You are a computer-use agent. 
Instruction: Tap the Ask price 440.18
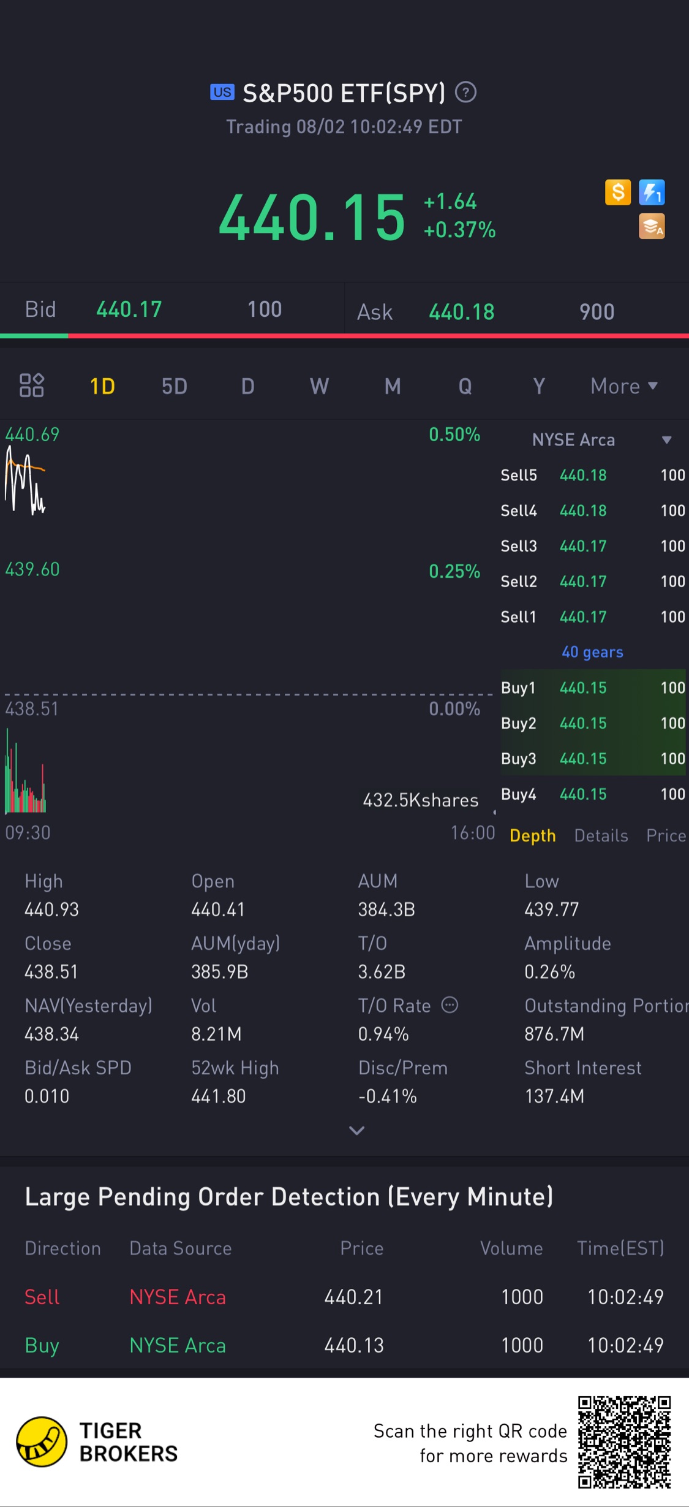(462, 312)
